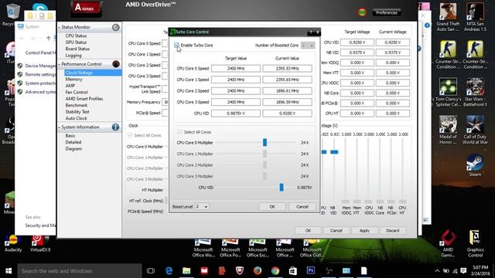Image resolution: width=495 pixels, height=278 pixels.
Task: Collapse the Status Monitor section
Action: (59, 28)
